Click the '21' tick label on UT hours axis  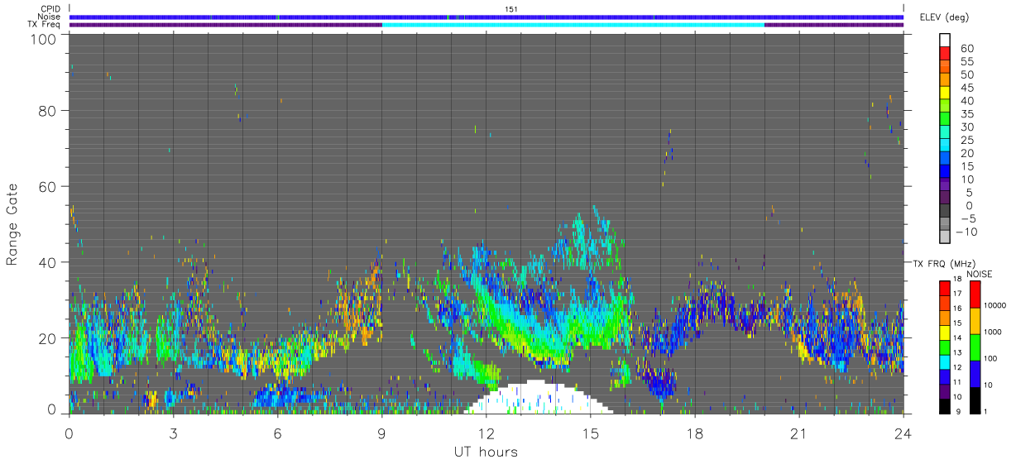click(799, 433)
